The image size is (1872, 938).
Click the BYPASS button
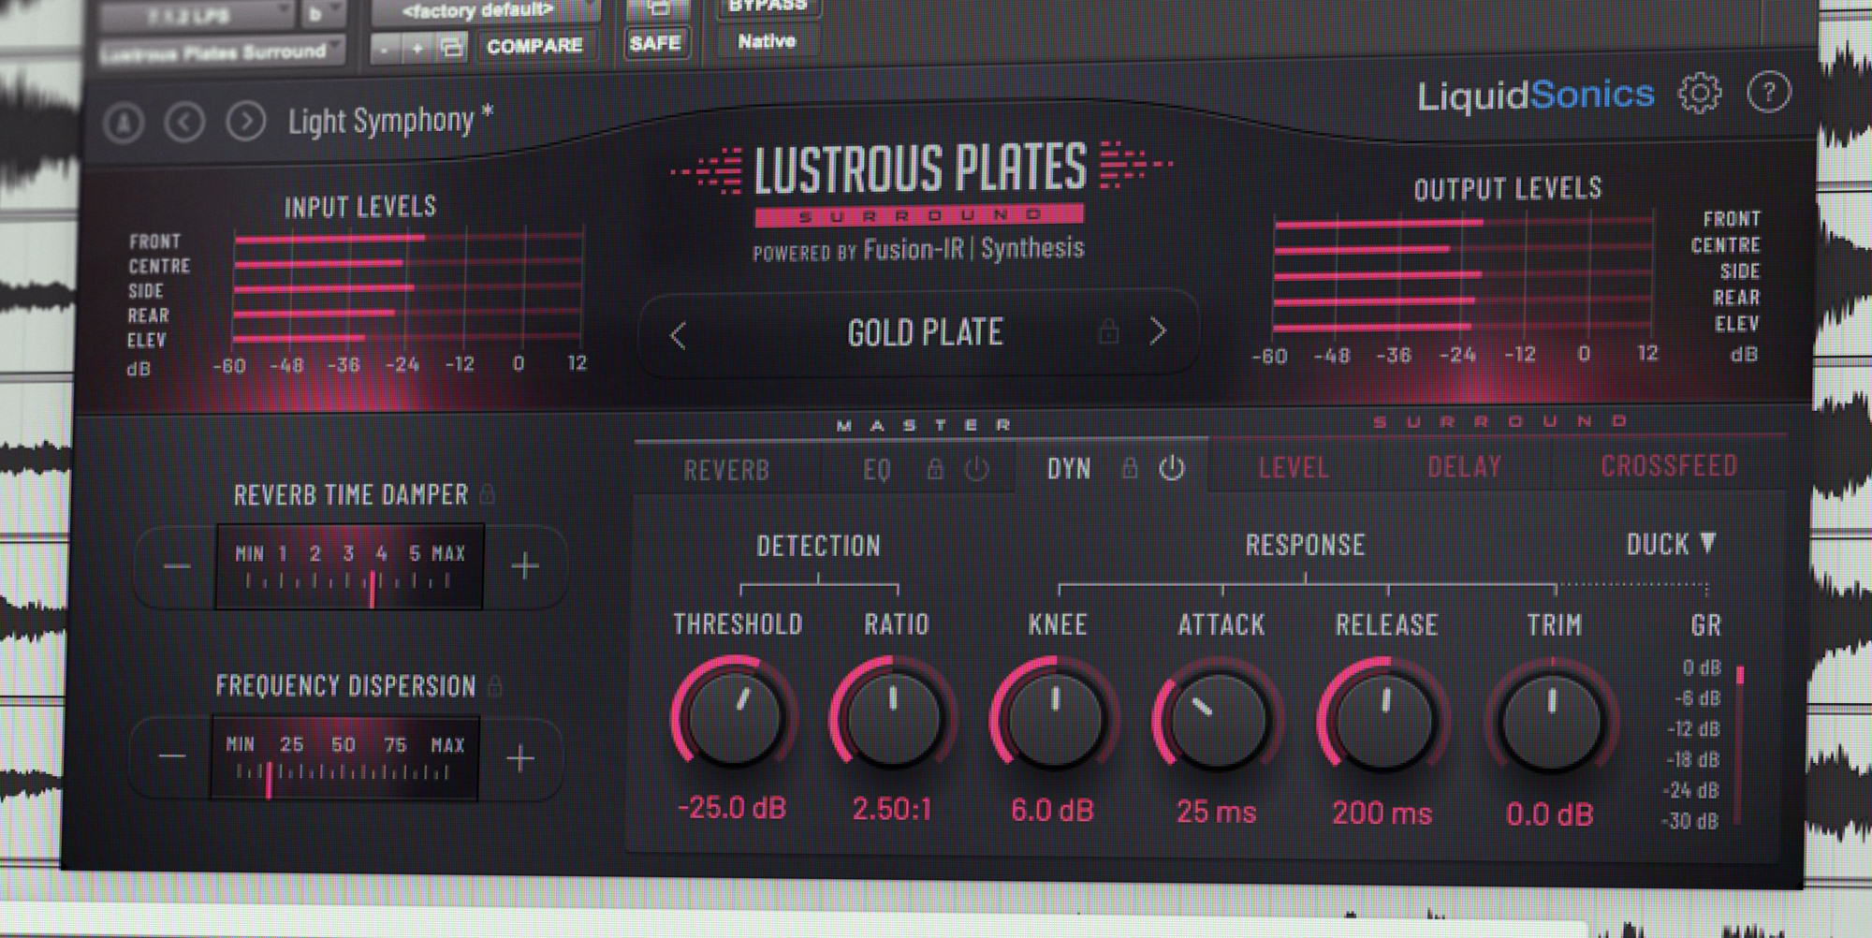(x=768, y=7)
